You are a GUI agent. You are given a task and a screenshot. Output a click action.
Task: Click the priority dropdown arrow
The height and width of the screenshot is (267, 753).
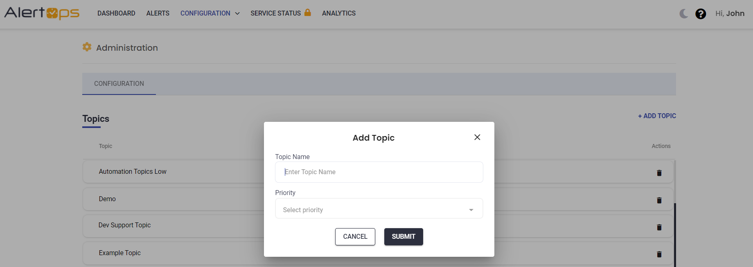point(471,210)
